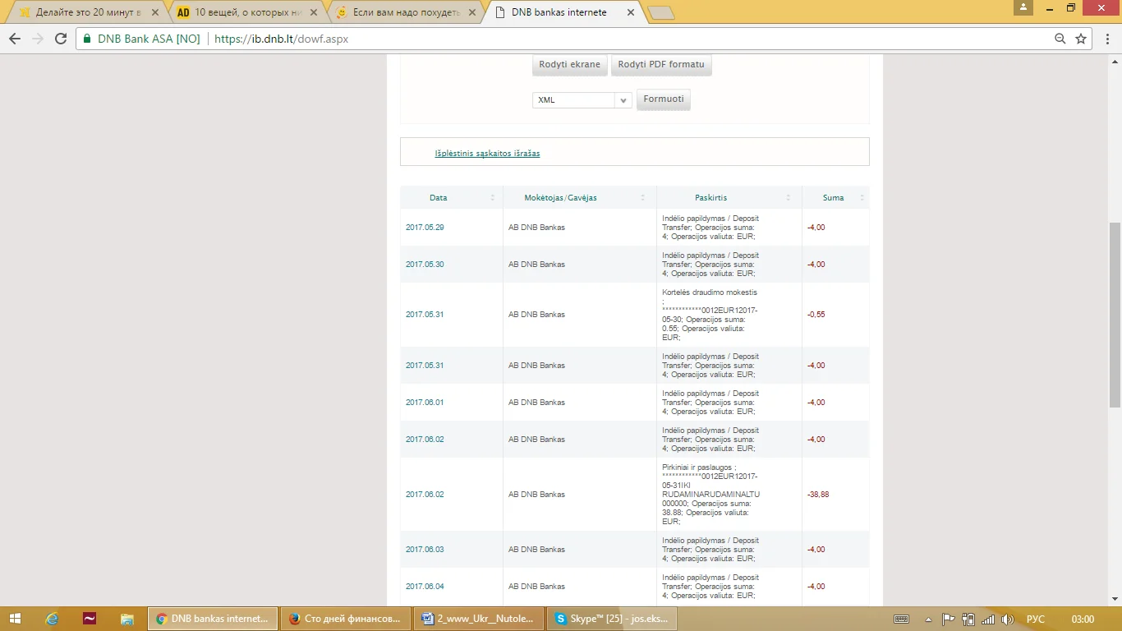
Task: Close the '10 вещей, о которых' tab
Action: [315, 12]
